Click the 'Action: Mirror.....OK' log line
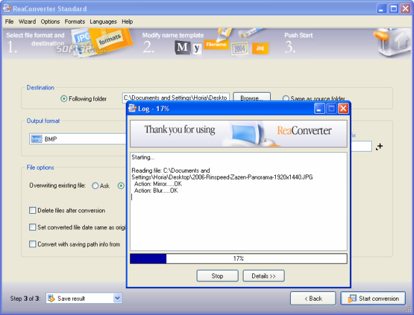The width and height of the screenshot is (414, 315). pos(158,184)
